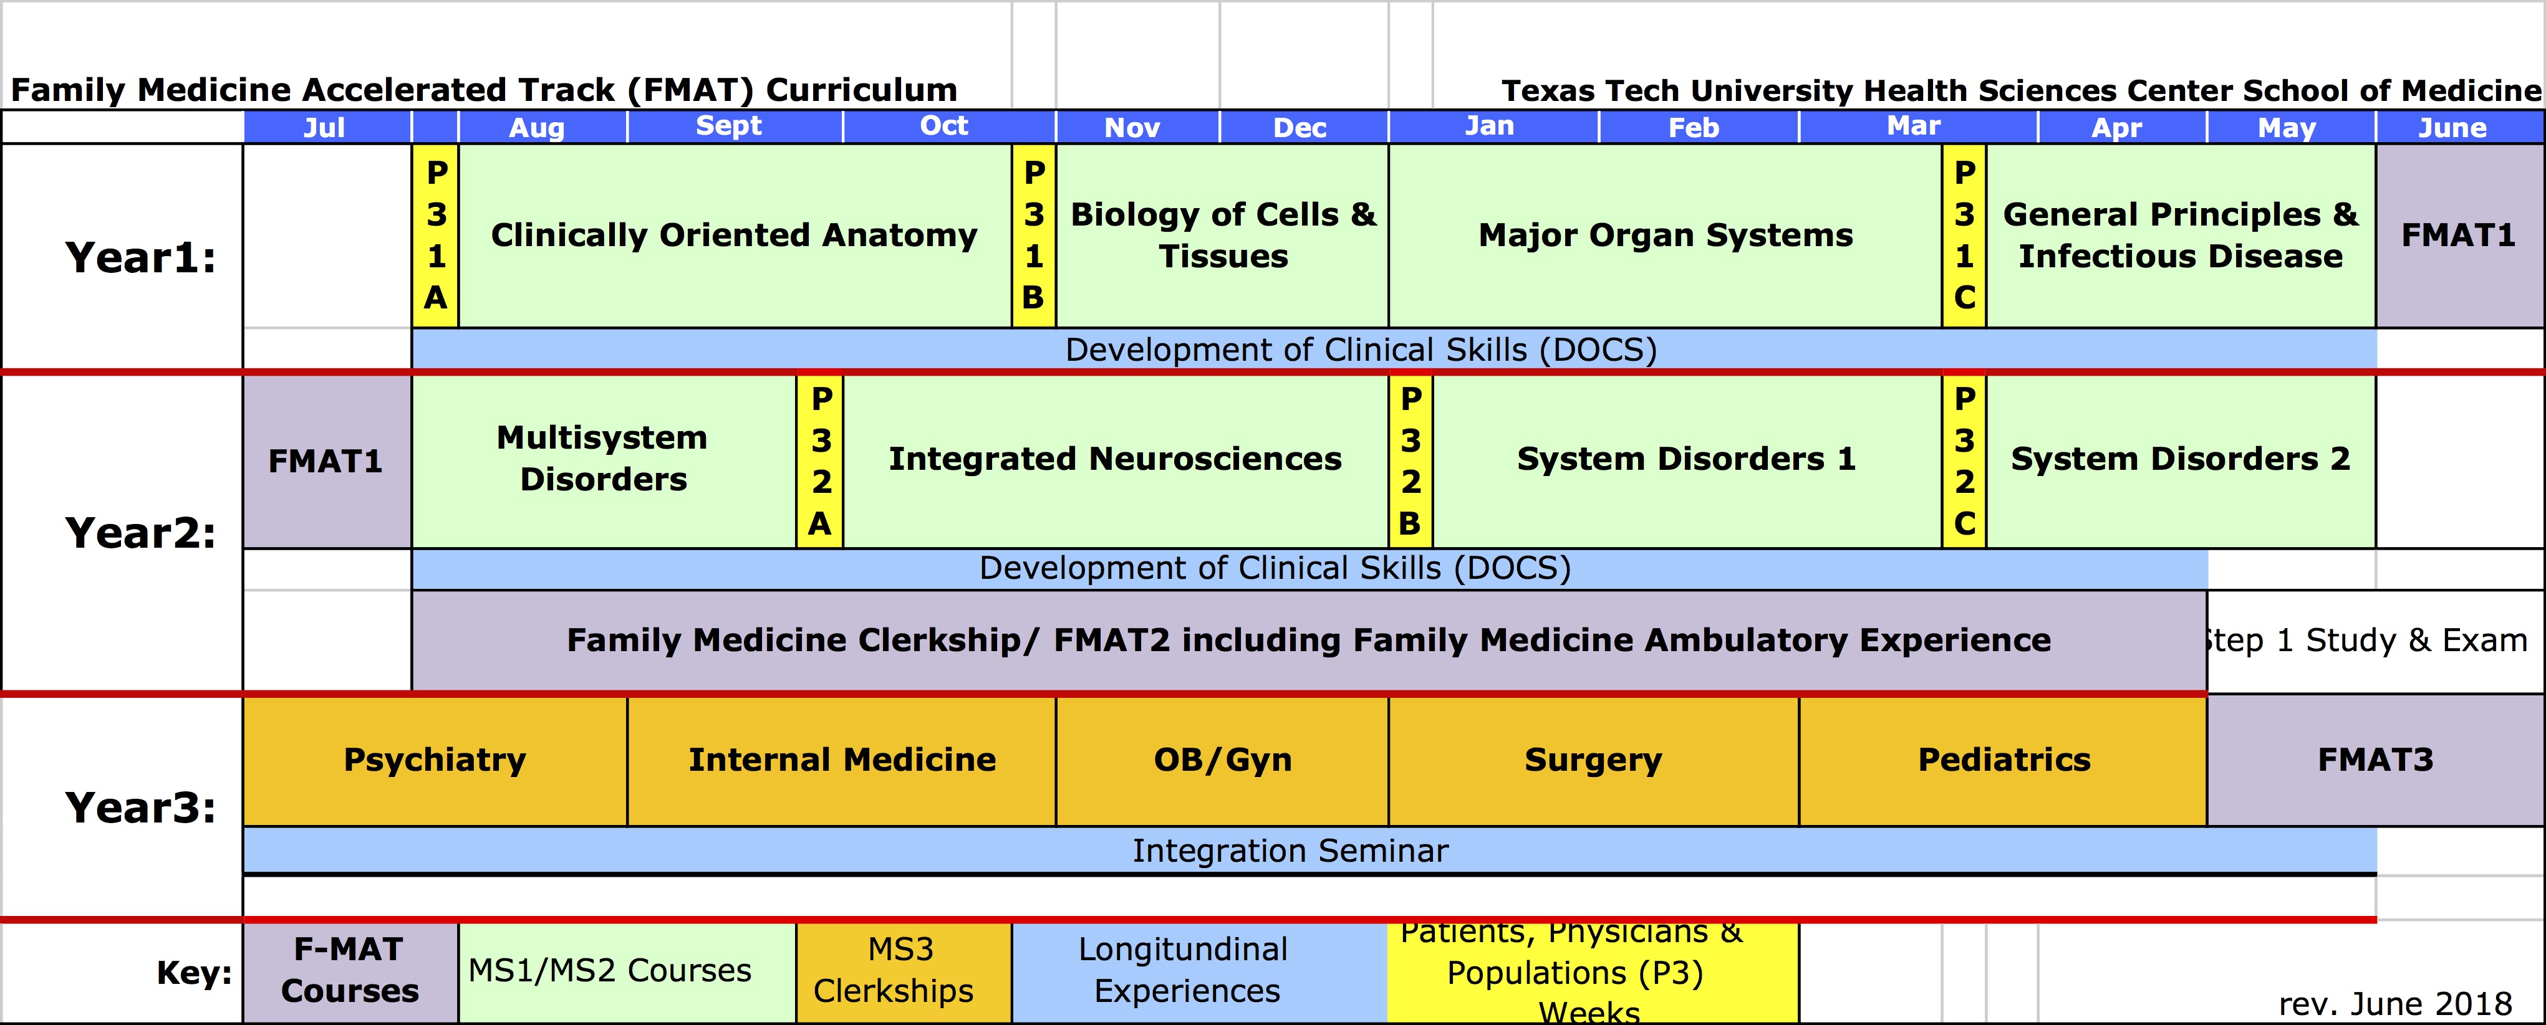Click the Key: label
This screenshot has height=1025, width=2546.
[195, 974]
